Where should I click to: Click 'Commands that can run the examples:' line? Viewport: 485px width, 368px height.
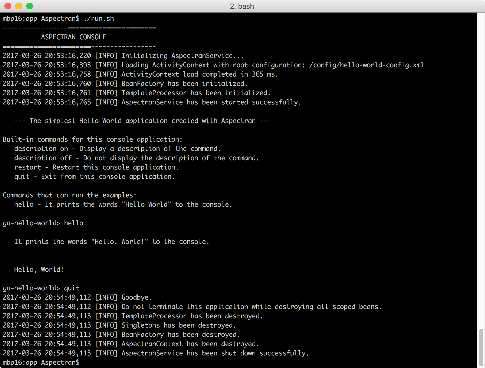point(70,195)
